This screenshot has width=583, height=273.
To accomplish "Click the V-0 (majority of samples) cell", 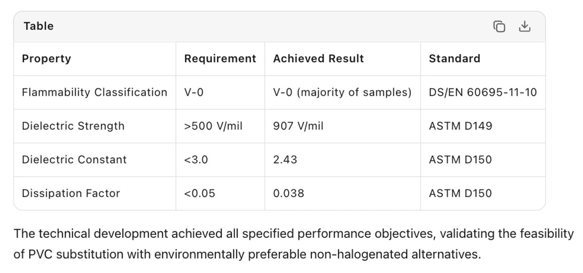I will [342, 92].
